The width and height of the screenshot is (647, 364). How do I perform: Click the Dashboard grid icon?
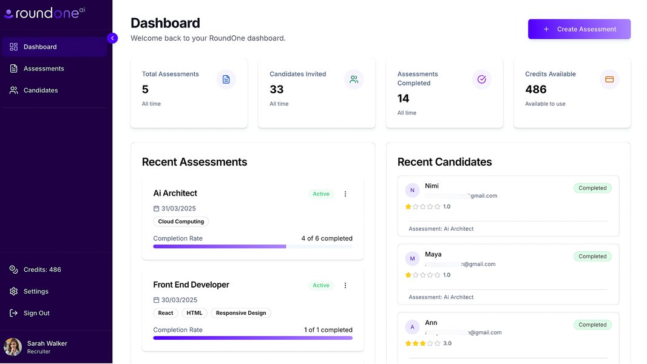coord(13,47)
